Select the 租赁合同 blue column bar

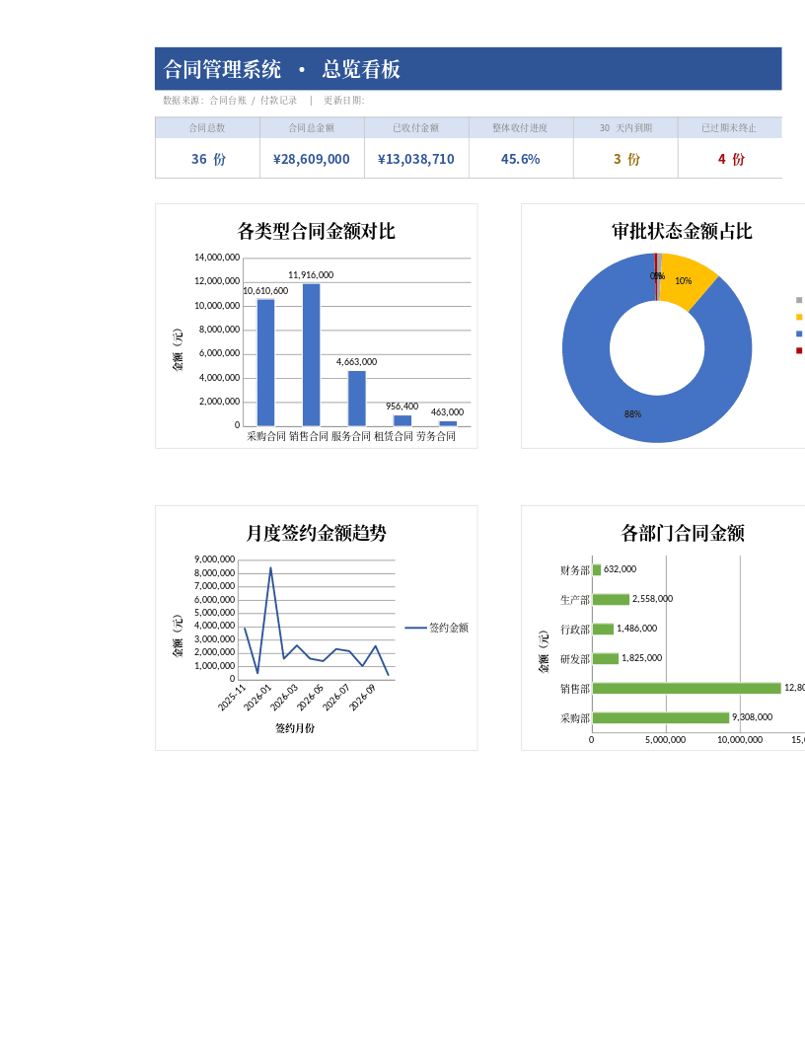(402, 420)
